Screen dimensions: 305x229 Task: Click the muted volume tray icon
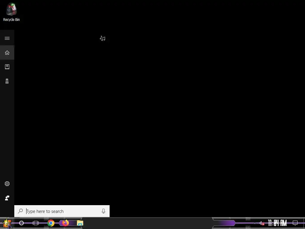pos(262,223)
